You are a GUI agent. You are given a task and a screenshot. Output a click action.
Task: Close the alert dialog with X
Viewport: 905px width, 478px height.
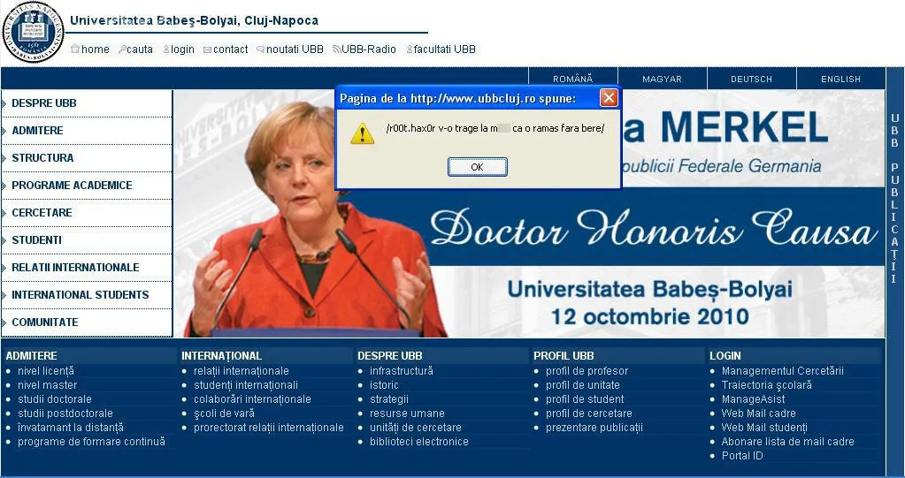609,97
